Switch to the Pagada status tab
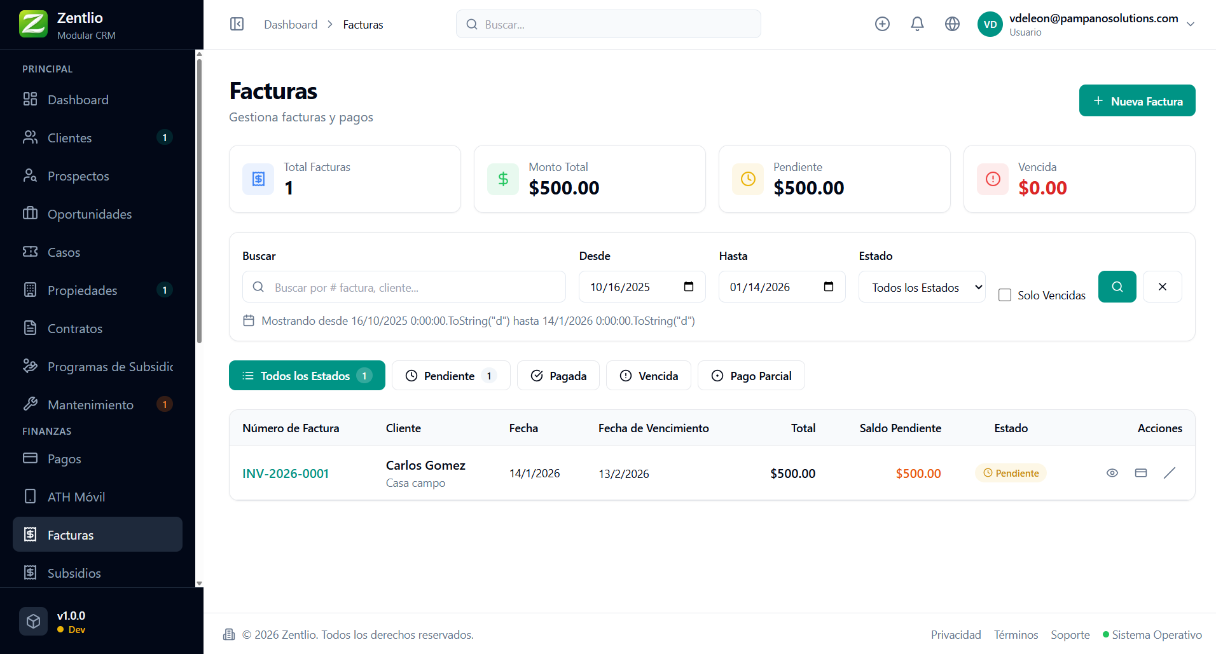The image size is (1216, 654). coord(558,376)
